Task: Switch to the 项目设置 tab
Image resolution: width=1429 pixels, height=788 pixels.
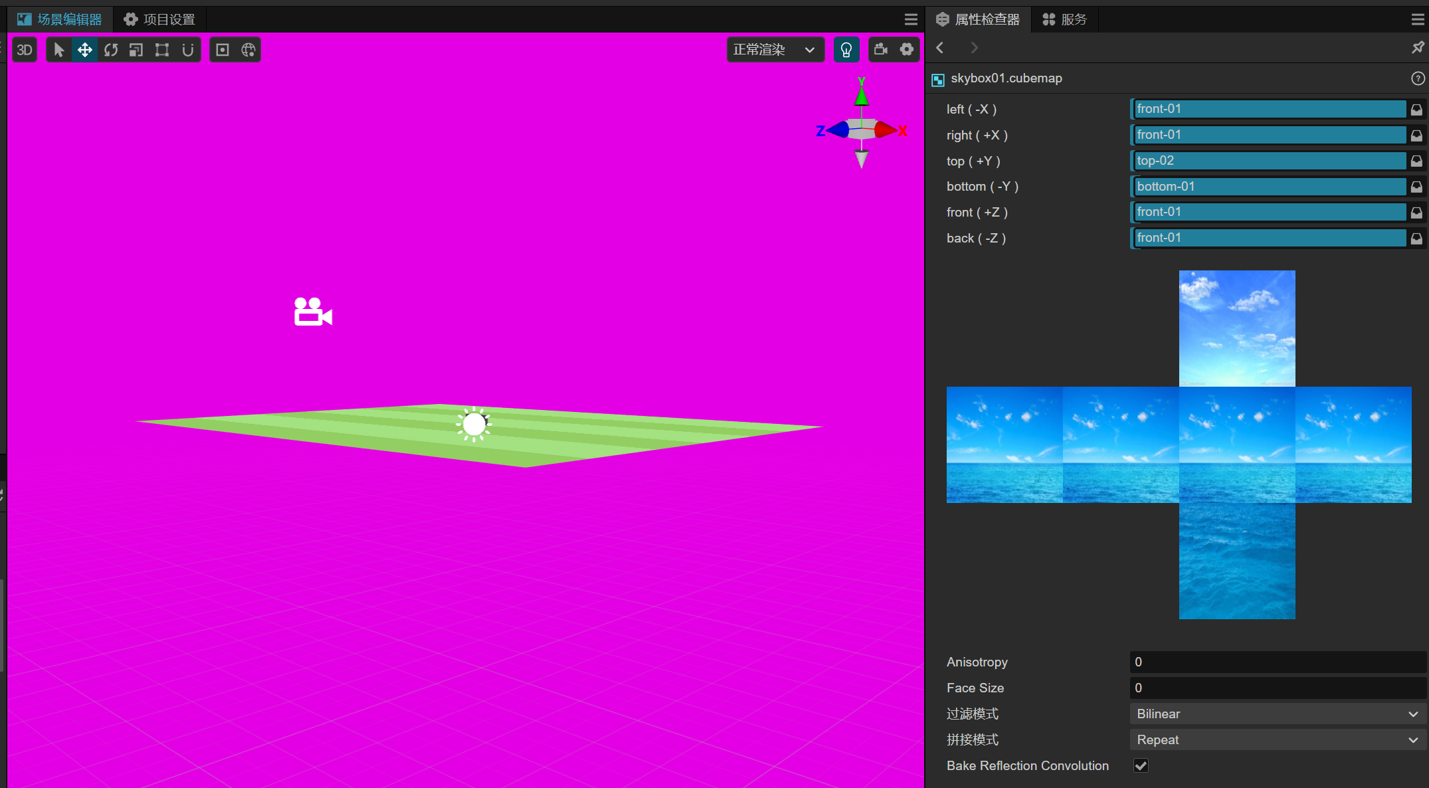Action: 159,19
